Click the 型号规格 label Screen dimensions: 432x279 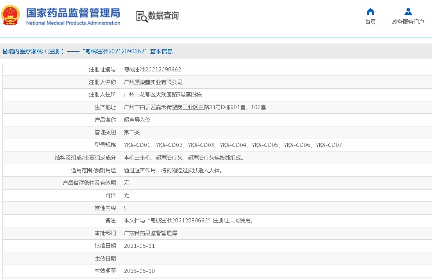[105, 145]
